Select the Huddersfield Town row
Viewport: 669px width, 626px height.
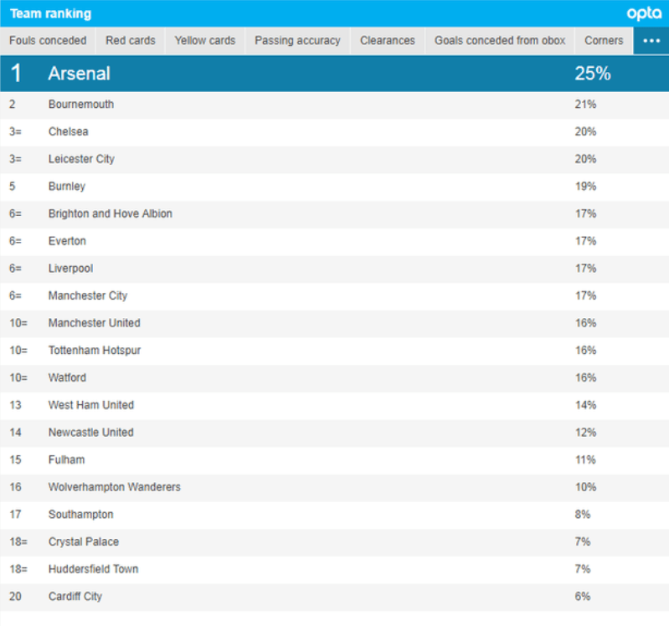(335, 569)
